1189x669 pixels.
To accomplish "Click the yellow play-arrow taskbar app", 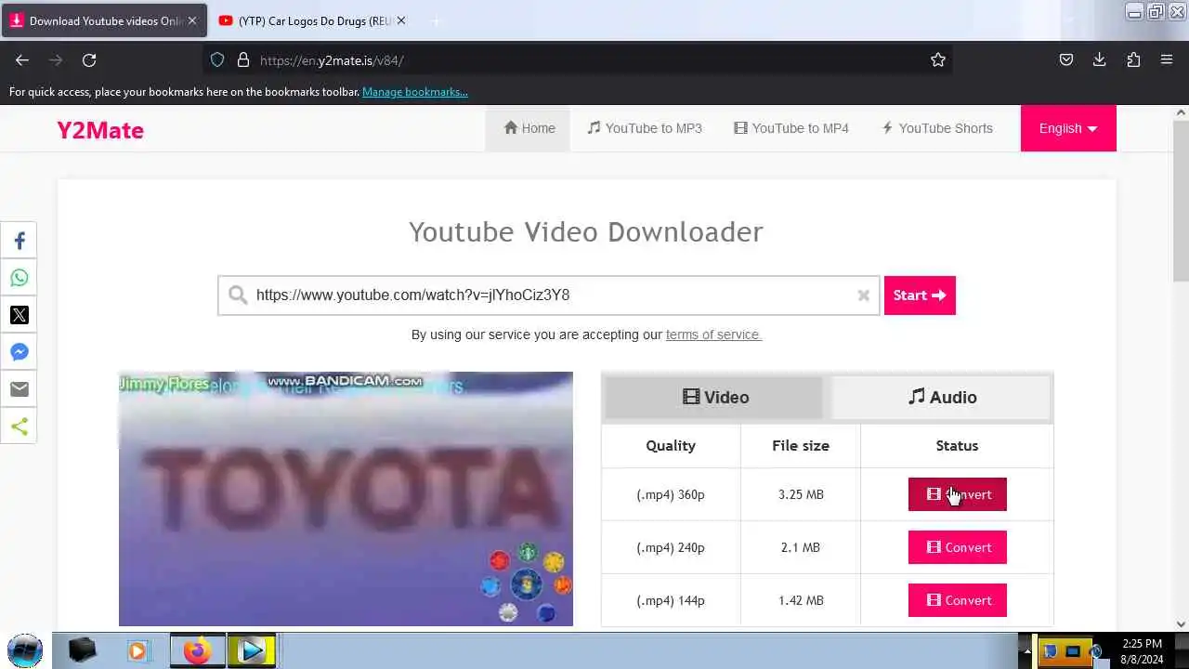I will coord(251,651).
